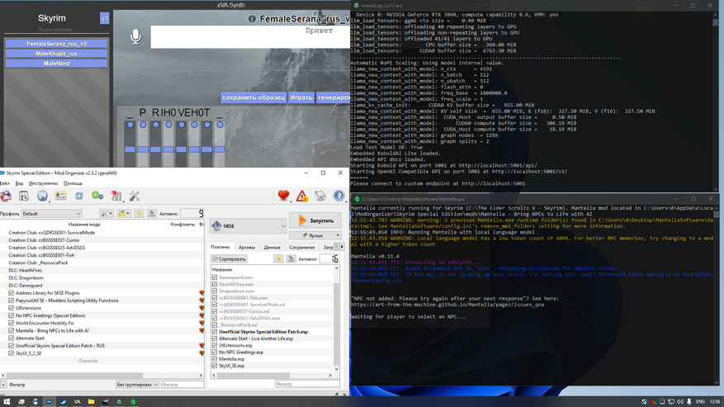
Task: Disable the Alternate Start mod checkbox
Action: [12, 337]
